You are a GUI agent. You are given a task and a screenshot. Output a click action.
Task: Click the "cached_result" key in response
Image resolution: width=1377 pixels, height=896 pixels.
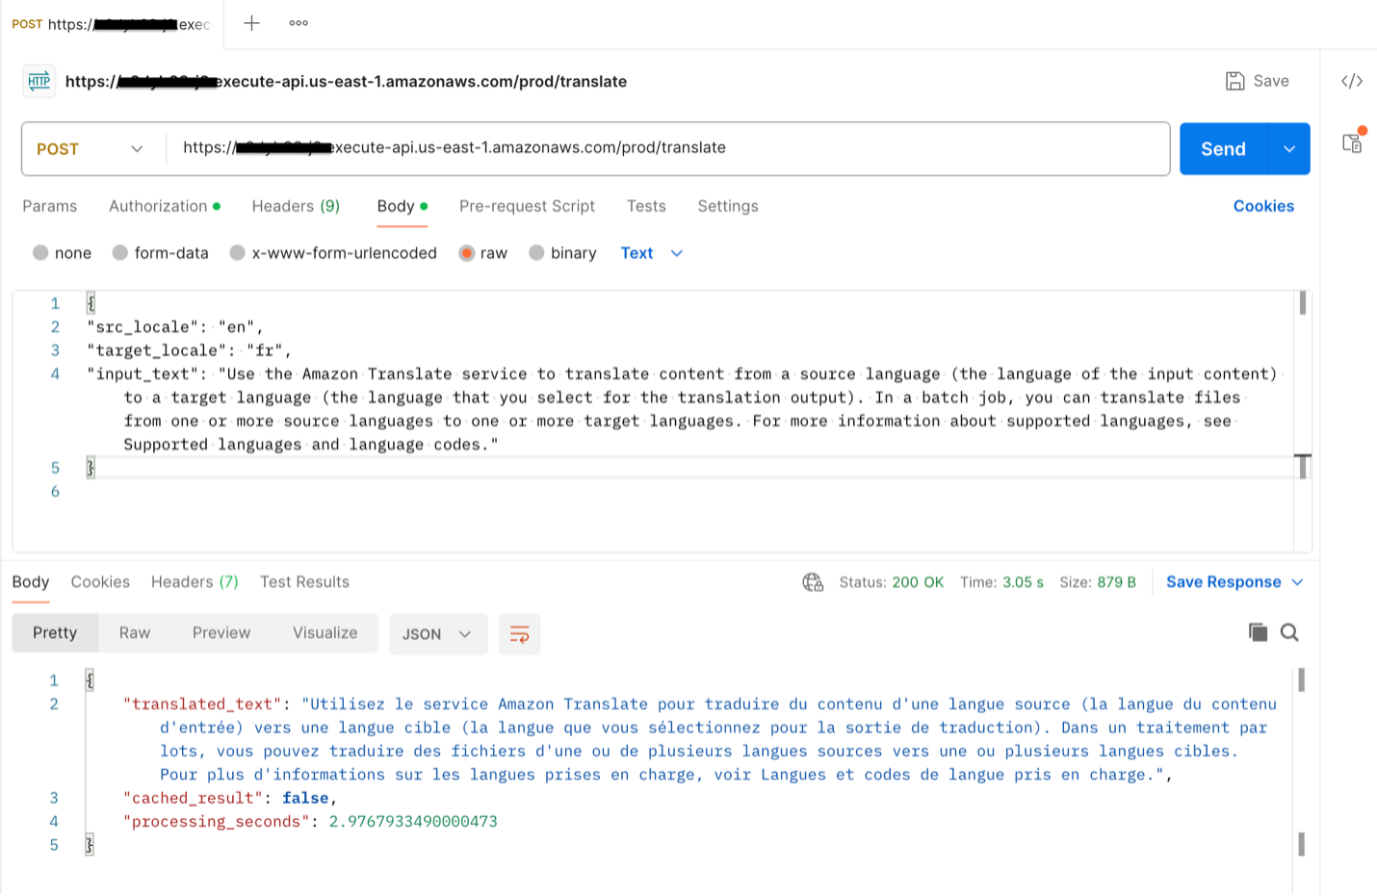[x=193, y=798]
